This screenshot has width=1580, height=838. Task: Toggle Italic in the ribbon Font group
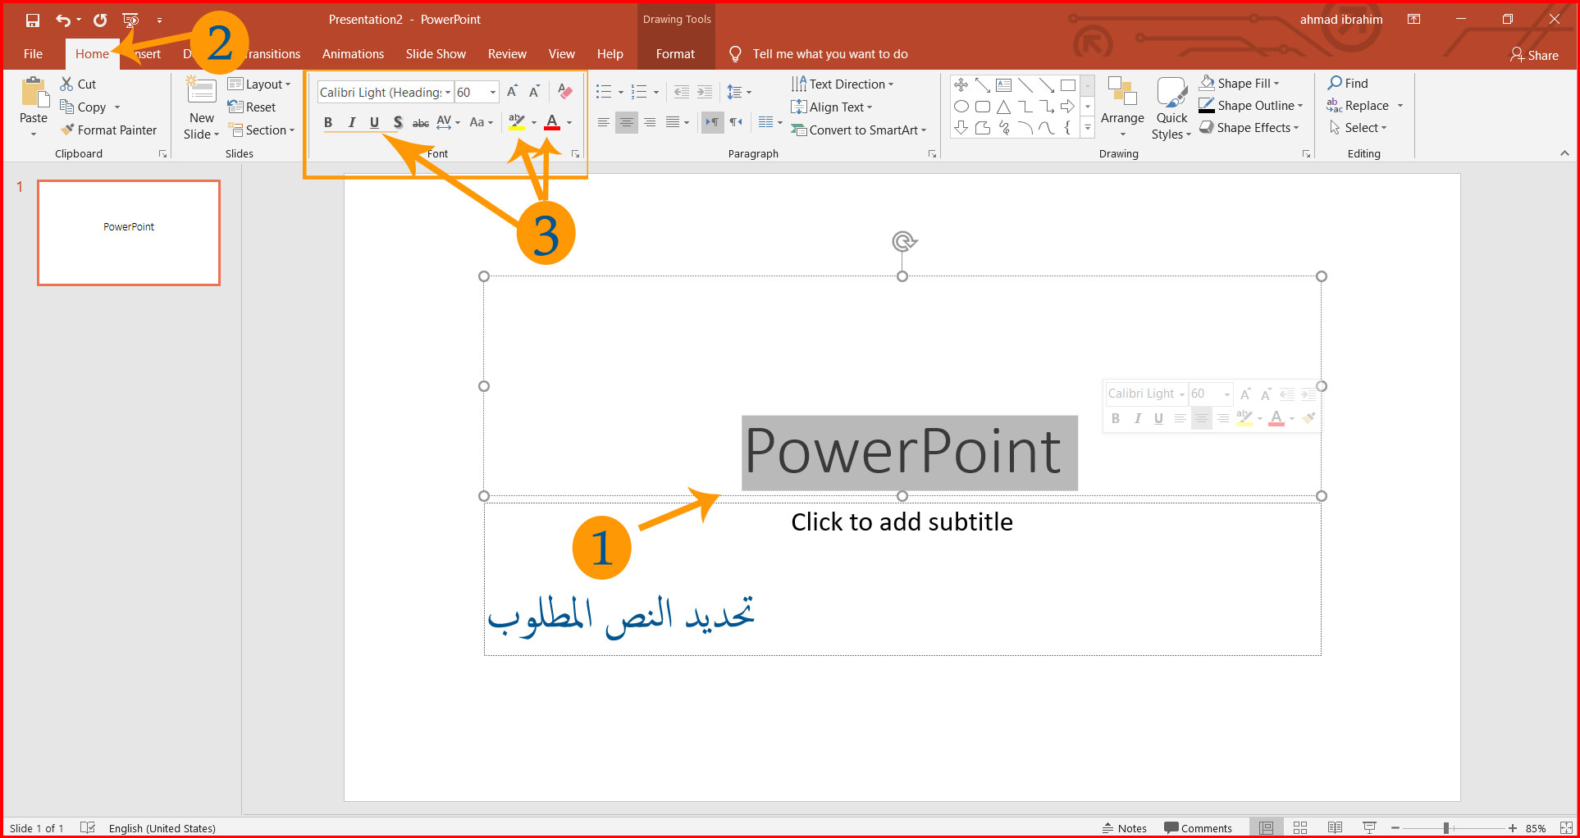coord(352,122)
